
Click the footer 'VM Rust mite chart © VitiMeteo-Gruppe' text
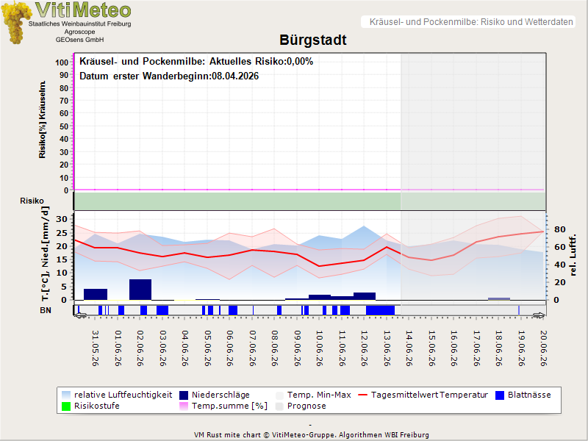point(265,435)
